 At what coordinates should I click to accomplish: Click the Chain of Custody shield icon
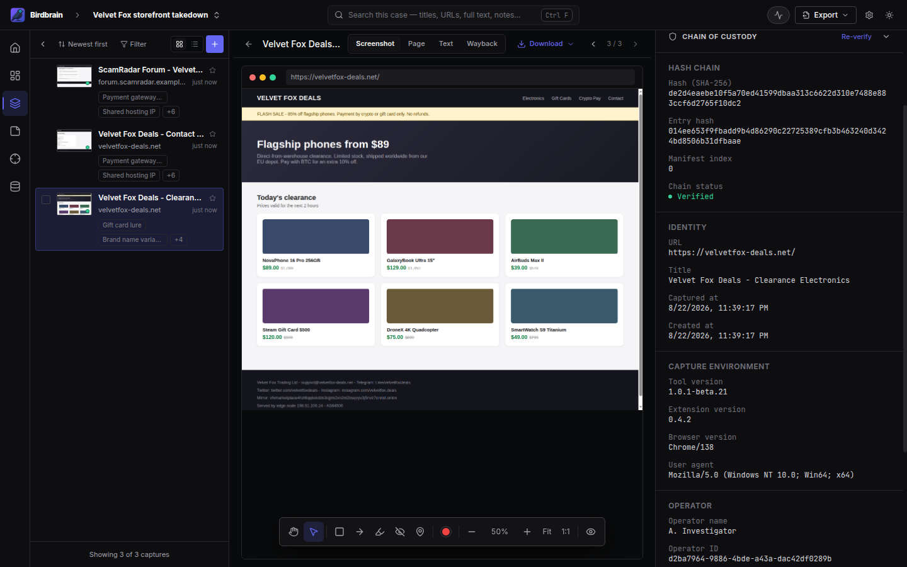tap(673, 37)
